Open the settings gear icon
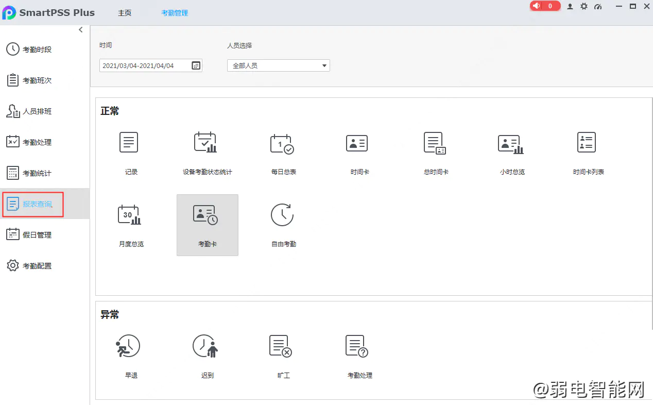The height and width of the screenshot is (405, 653). pos(584,6)
